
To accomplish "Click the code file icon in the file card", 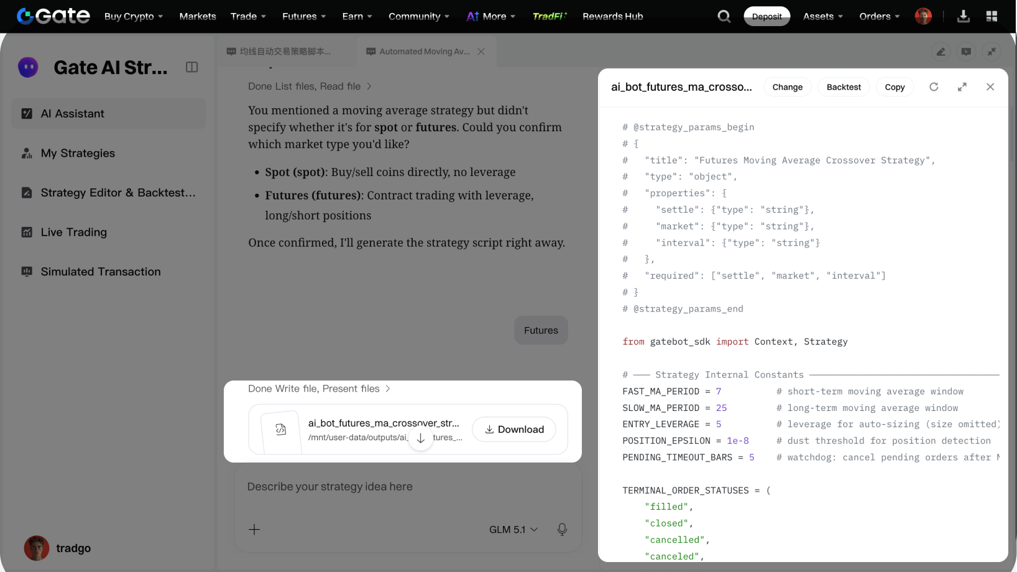I will 281,429.
